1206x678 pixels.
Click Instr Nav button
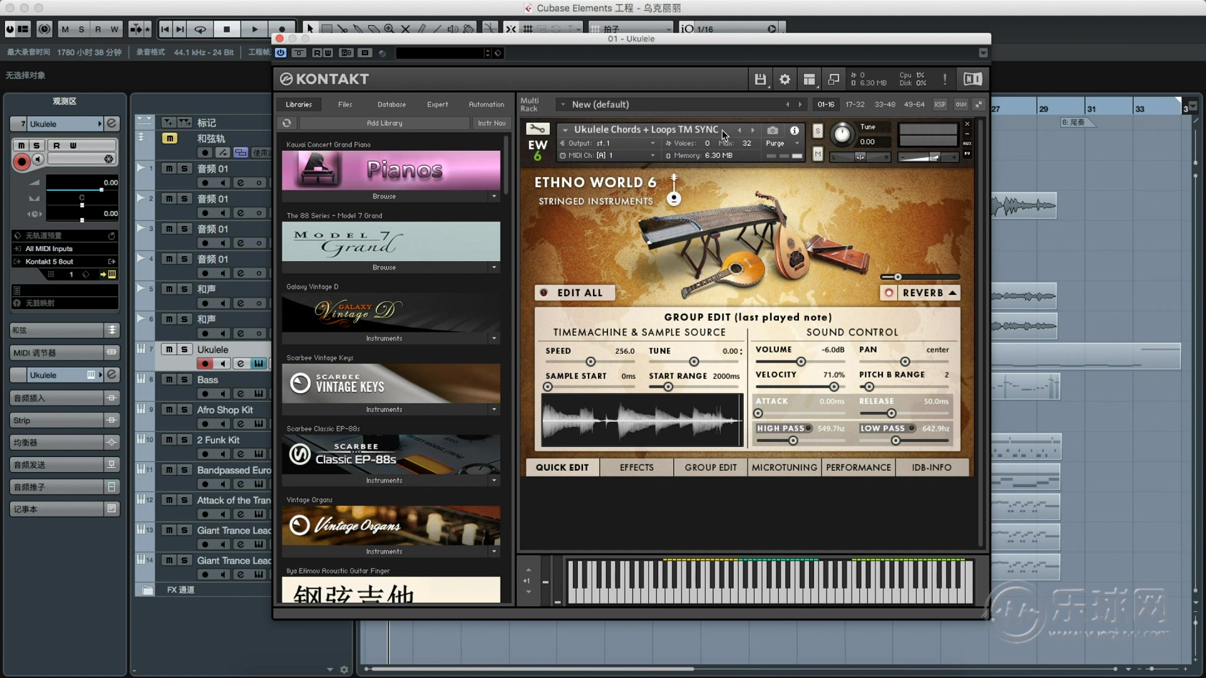pyautogui.click(x=491, y=123)
